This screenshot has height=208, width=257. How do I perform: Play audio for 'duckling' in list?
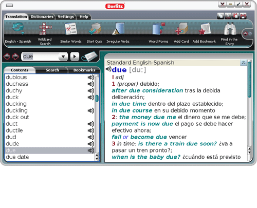tap(91, 110)
